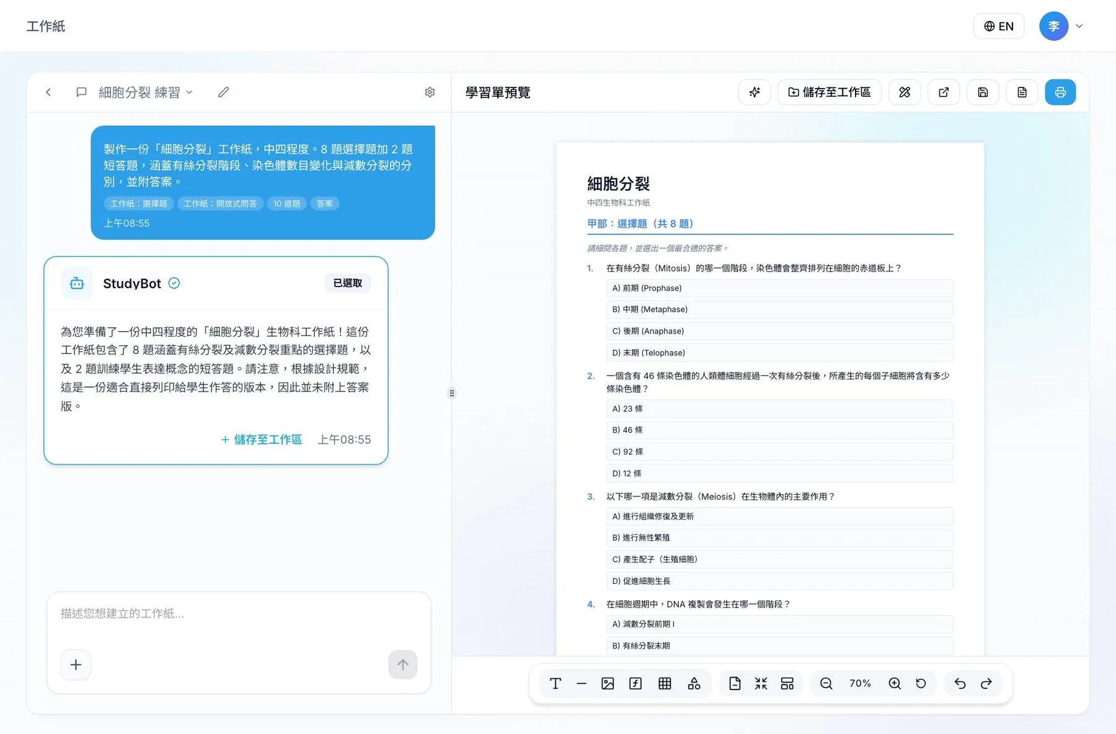Click the shrink arrows compact icon
Screen dimensions: 1116x734
[x=761, y=683]
